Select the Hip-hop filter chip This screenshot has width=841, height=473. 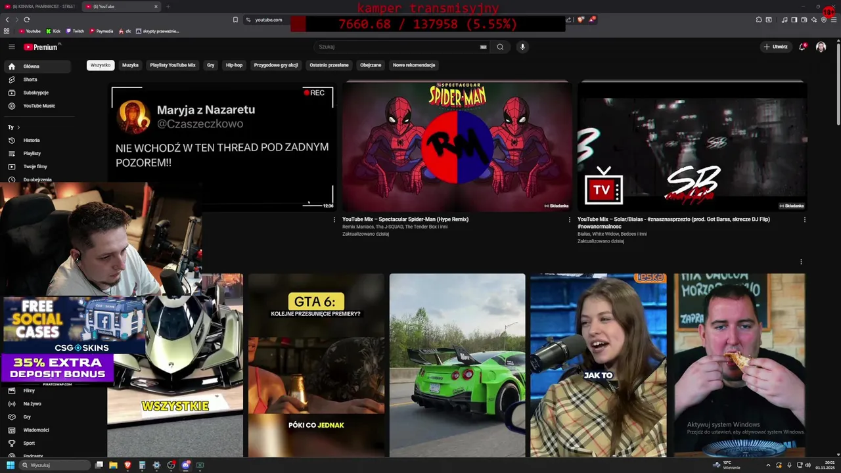point(234,65)
